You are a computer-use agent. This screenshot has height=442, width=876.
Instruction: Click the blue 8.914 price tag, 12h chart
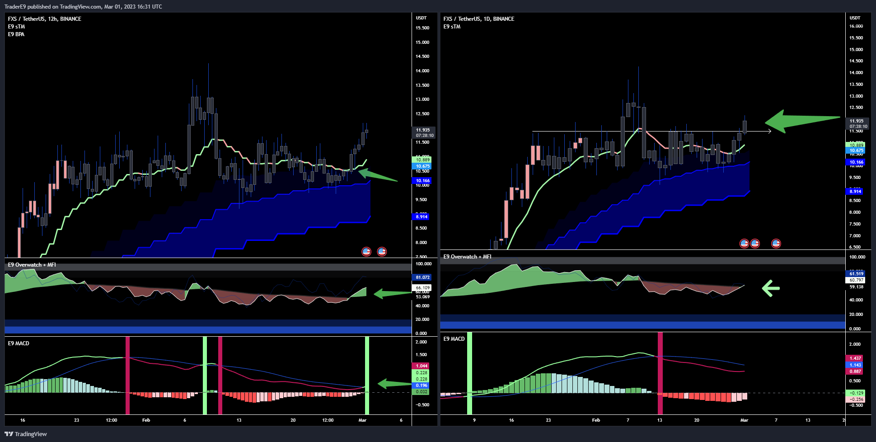pyautogui.click(x=421, y=216)
